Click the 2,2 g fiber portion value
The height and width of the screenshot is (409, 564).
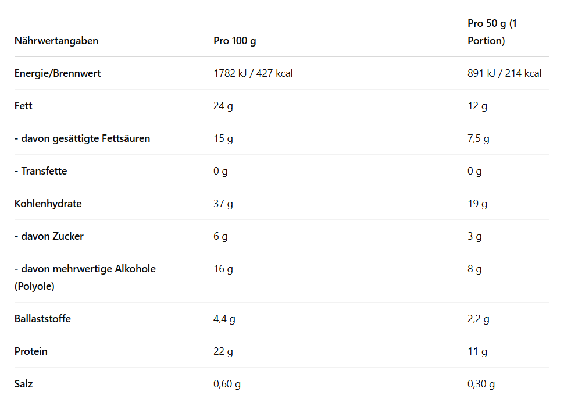click(x=479, y=319)
